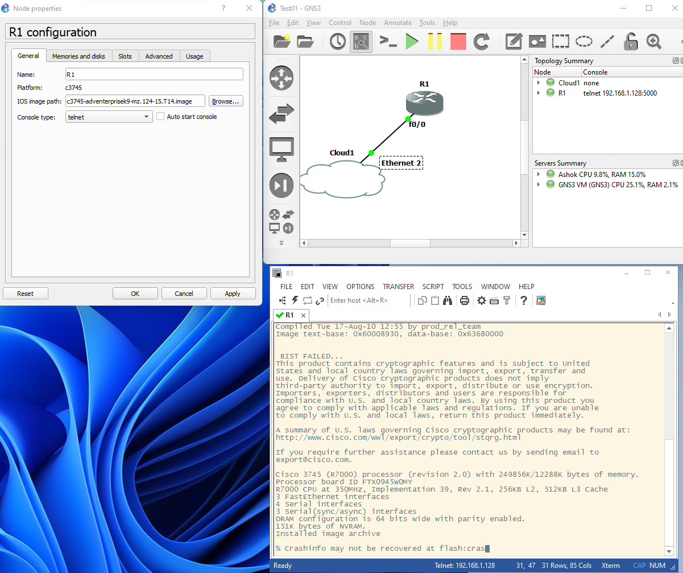Image resolution: width=683 pixels, height=573 pixels.
Task: Select the R1 router on the canvas
Action: [424, 103]
